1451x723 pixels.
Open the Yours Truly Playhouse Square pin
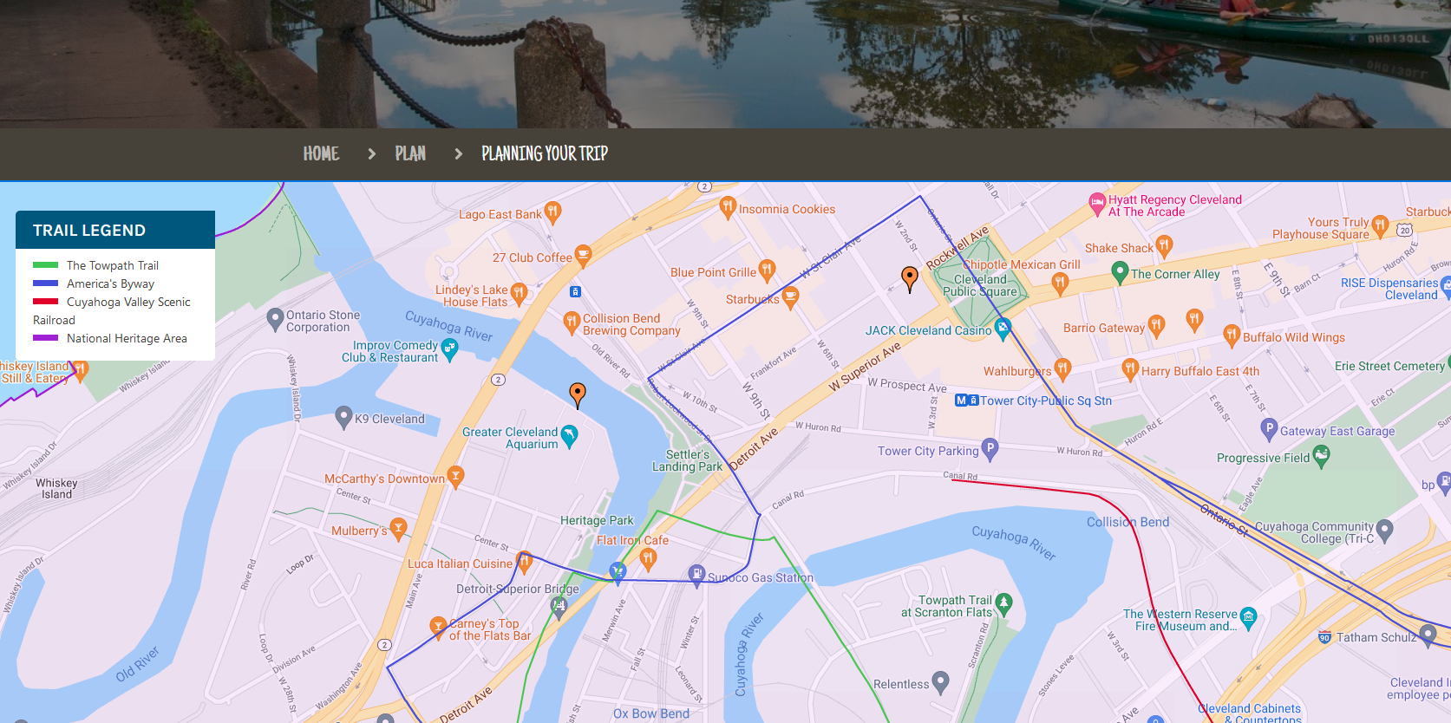point(1381,225)
